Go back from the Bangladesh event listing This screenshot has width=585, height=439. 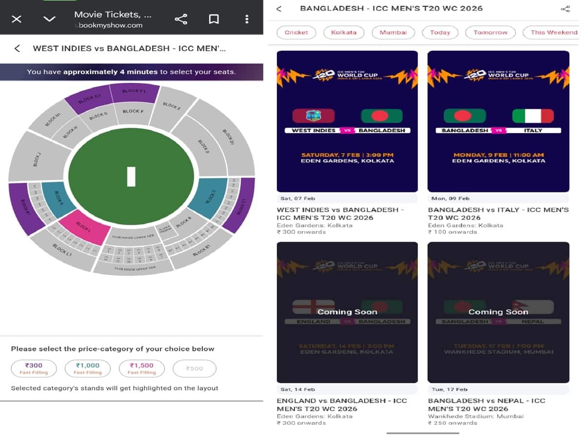[x=279, y=9]
